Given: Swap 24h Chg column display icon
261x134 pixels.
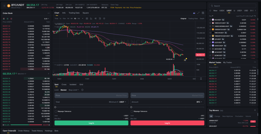Looking at the screenshot, I should 255,16.
